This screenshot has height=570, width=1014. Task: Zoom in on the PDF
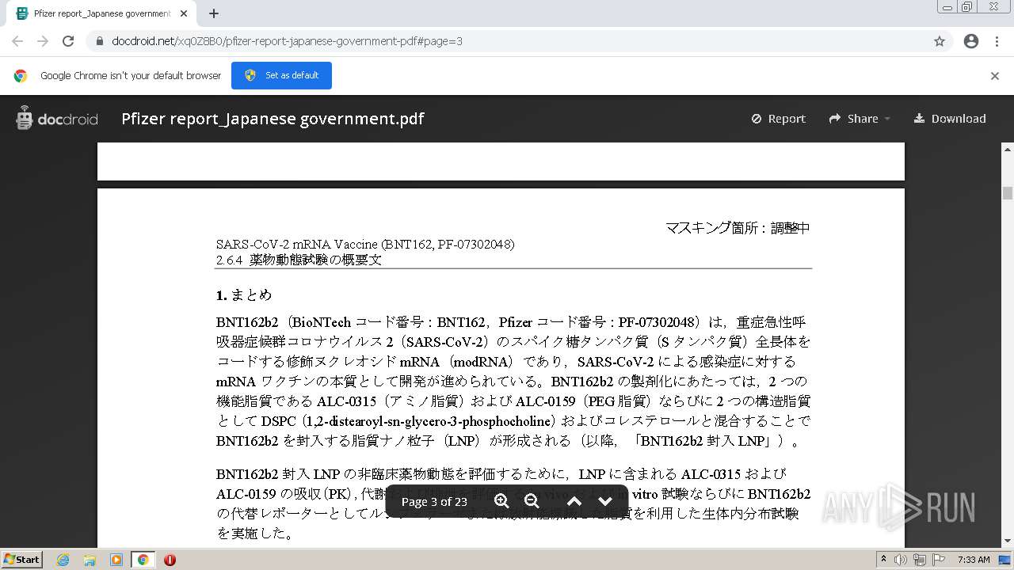click(501, 501)
